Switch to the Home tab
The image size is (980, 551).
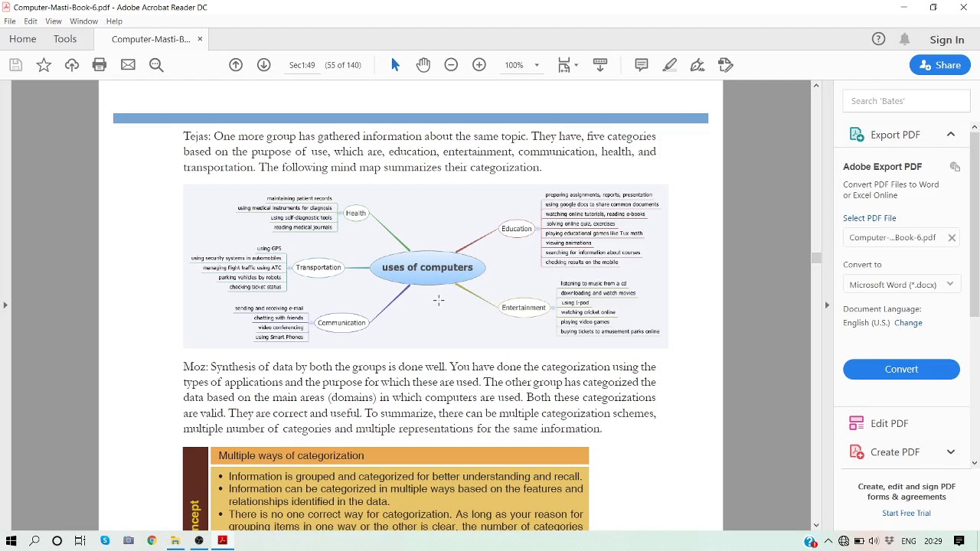[x=23, y=39]
